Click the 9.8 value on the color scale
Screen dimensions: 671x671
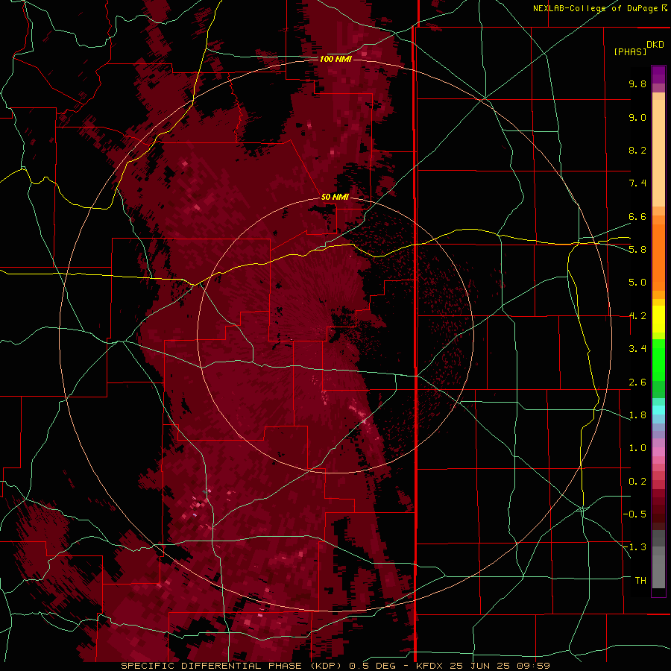pos(637,84)
